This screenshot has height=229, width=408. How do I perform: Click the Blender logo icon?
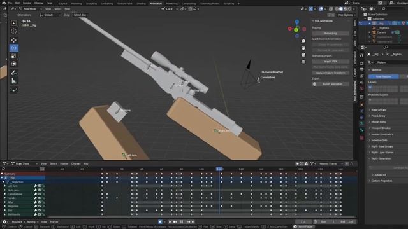click(x=4, y=3)
